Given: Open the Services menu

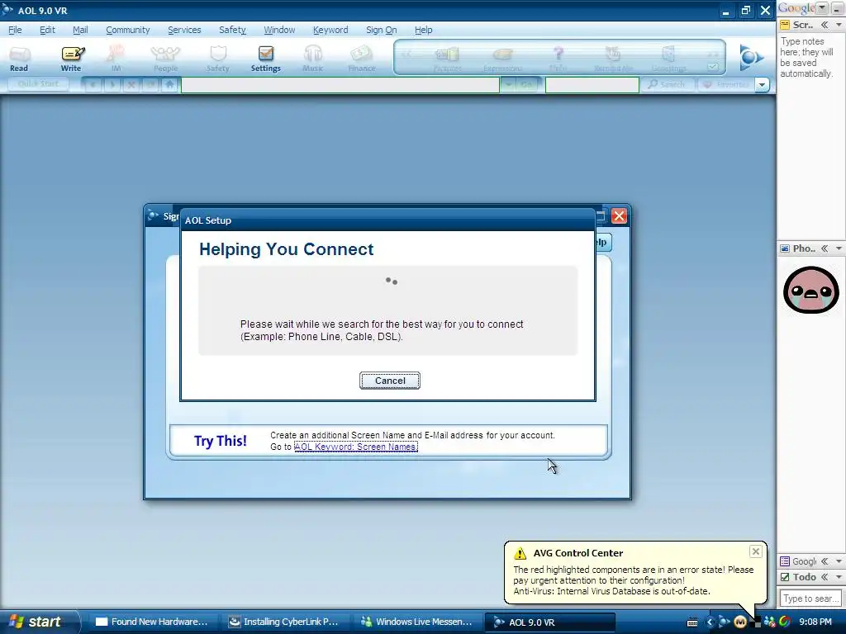Looking at the screenshot, I should (x=184, y=30).
